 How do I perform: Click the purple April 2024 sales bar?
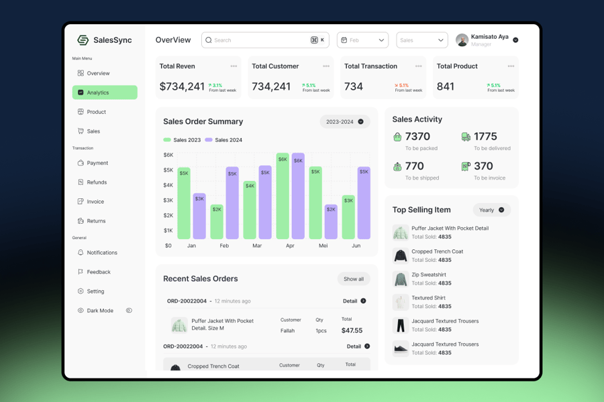[298, 196]
